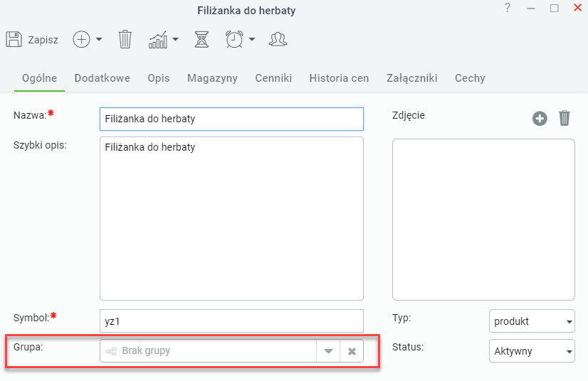Switch to the Dodatkowe tab
The height and width of the screenshot is (381, 588).
coord(102,78)
